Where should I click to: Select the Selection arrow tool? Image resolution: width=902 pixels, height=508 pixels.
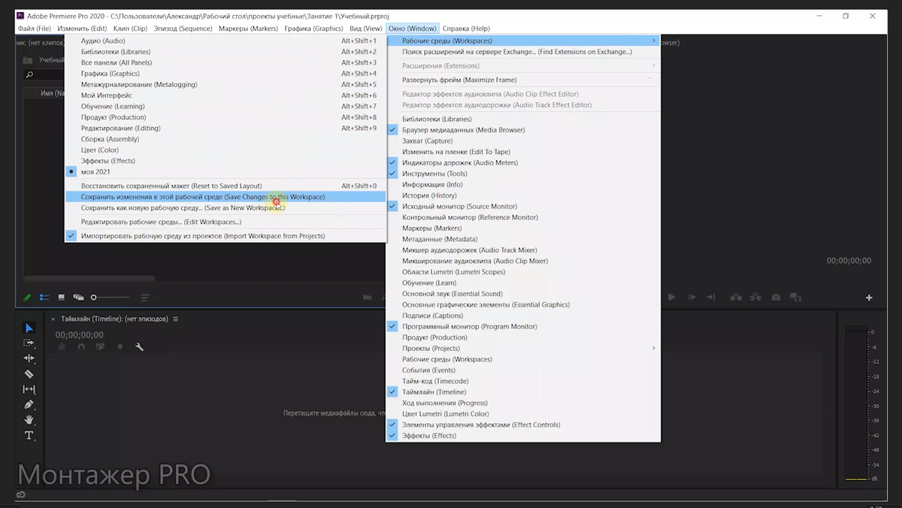29,328
